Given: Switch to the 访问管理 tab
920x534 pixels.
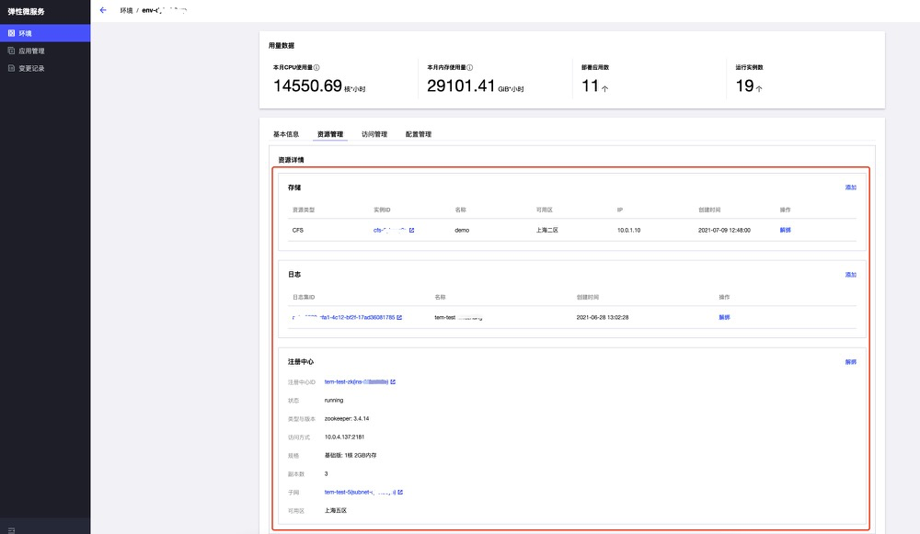Looking at the screenshot, I should (x=374, y=134).
